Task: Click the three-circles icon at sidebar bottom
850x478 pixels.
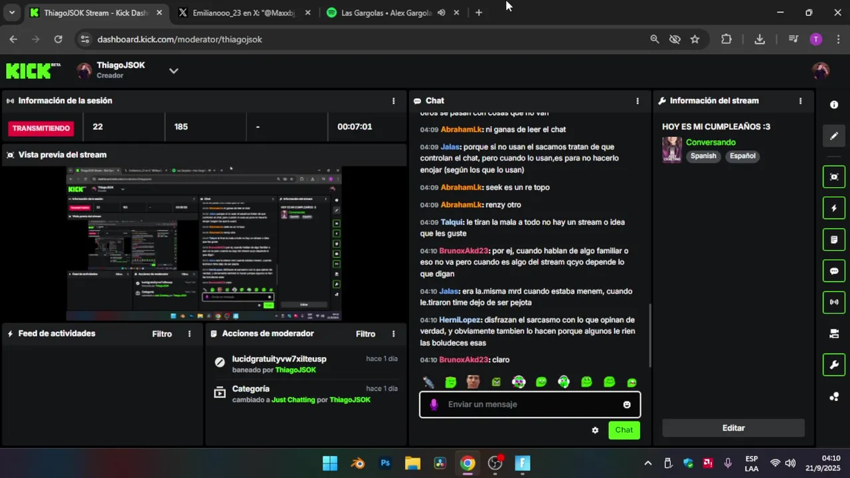Action: click(x=834, y=397)
